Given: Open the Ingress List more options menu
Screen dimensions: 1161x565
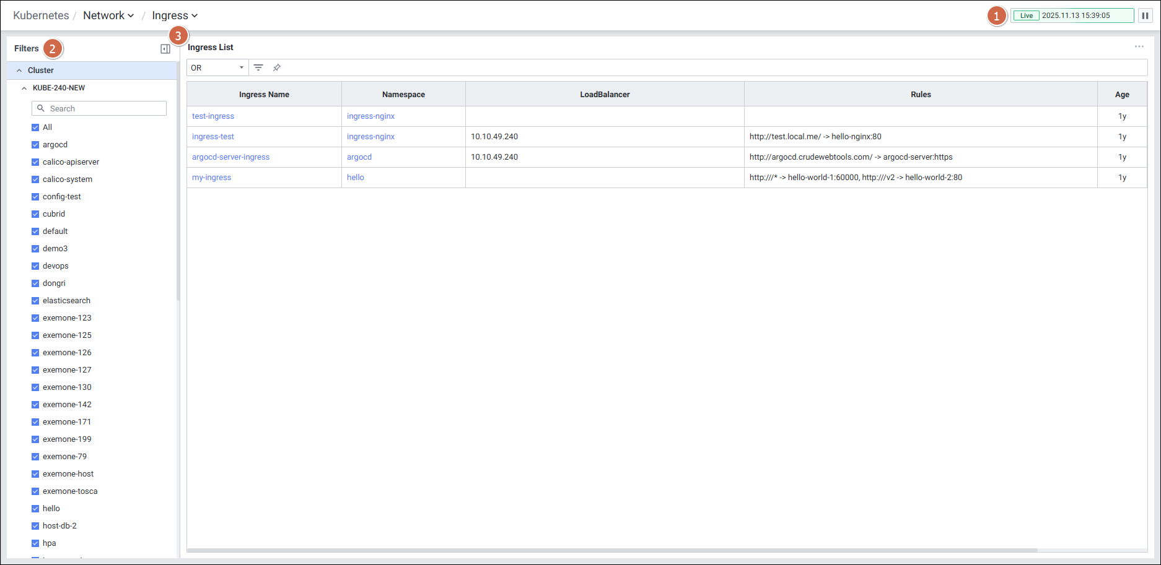Looking at the screenshot, I should [1139, 47].
